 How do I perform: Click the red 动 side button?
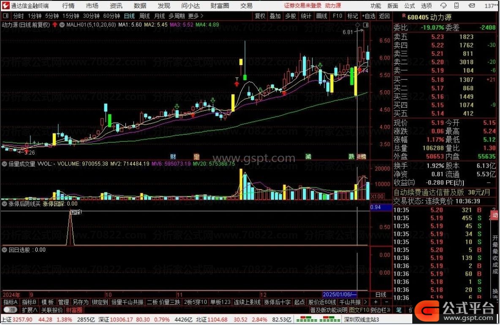click(495, 216)
